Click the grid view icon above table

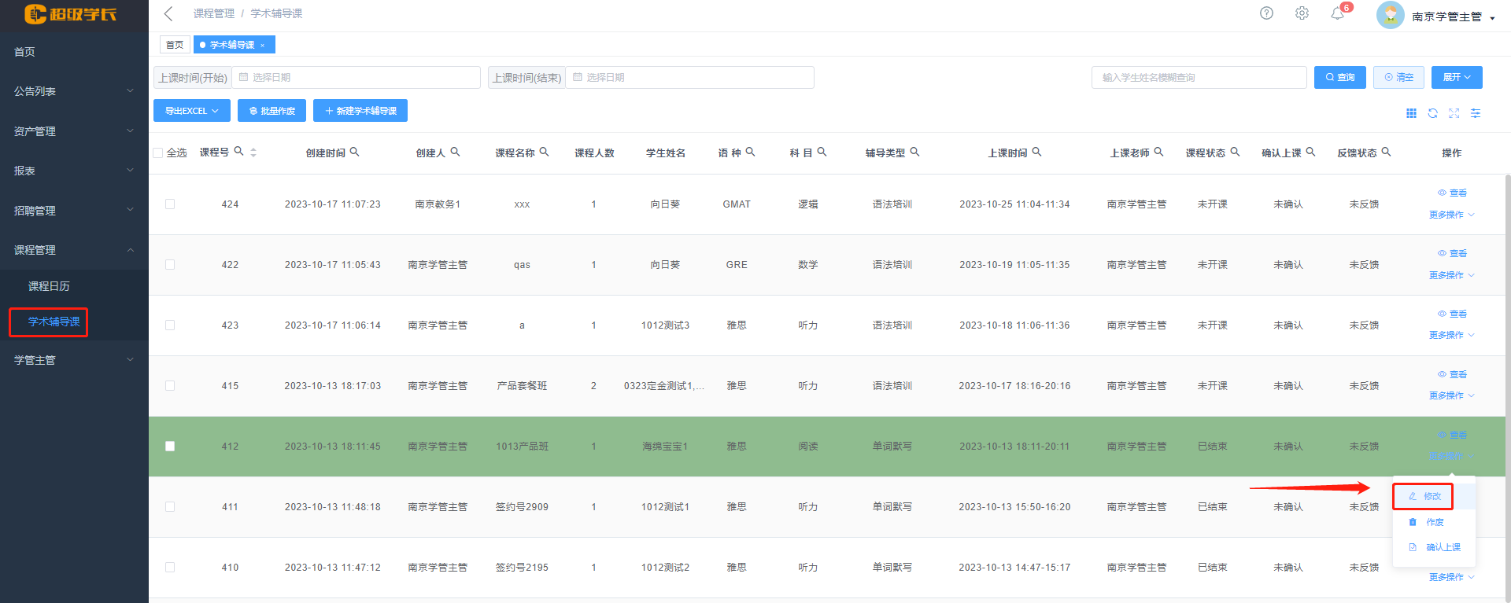tap(1411, 113)
